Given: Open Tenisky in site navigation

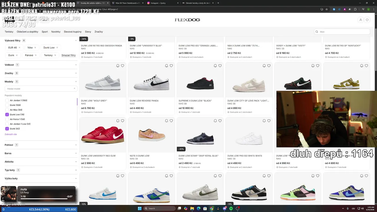Looking at the screenshot, I should (9, 32).
